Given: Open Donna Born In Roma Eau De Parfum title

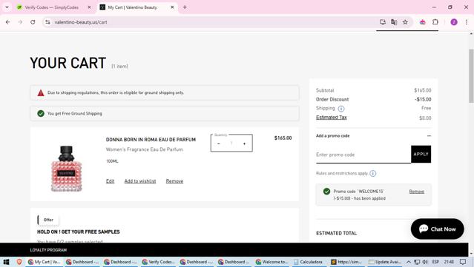Looking at the screenshot, I should 151,140.
